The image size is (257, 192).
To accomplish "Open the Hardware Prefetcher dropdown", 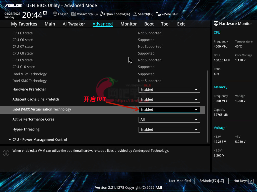I will (x=169, y=90).
